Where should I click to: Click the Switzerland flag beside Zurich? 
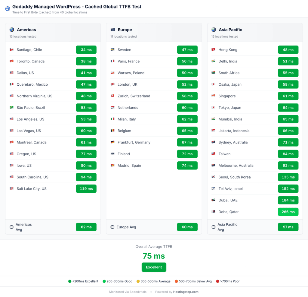click(x=112, y=96)
